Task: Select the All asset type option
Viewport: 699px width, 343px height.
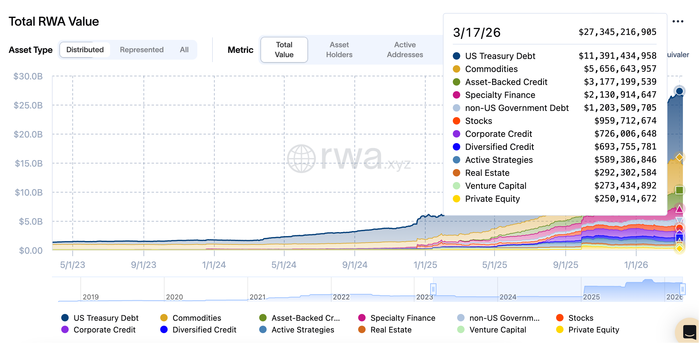Action: click(184, 50)
